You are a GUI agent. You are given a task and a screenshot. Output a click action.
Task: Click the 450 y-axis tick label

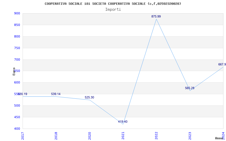click(17, 117)
